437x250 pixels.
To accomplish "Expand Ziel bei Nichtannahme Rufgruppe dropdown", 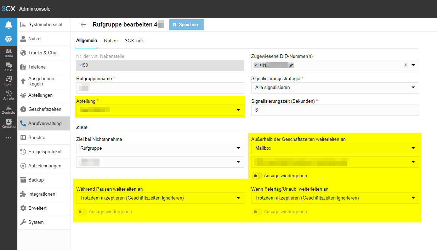I will point(160,148).
